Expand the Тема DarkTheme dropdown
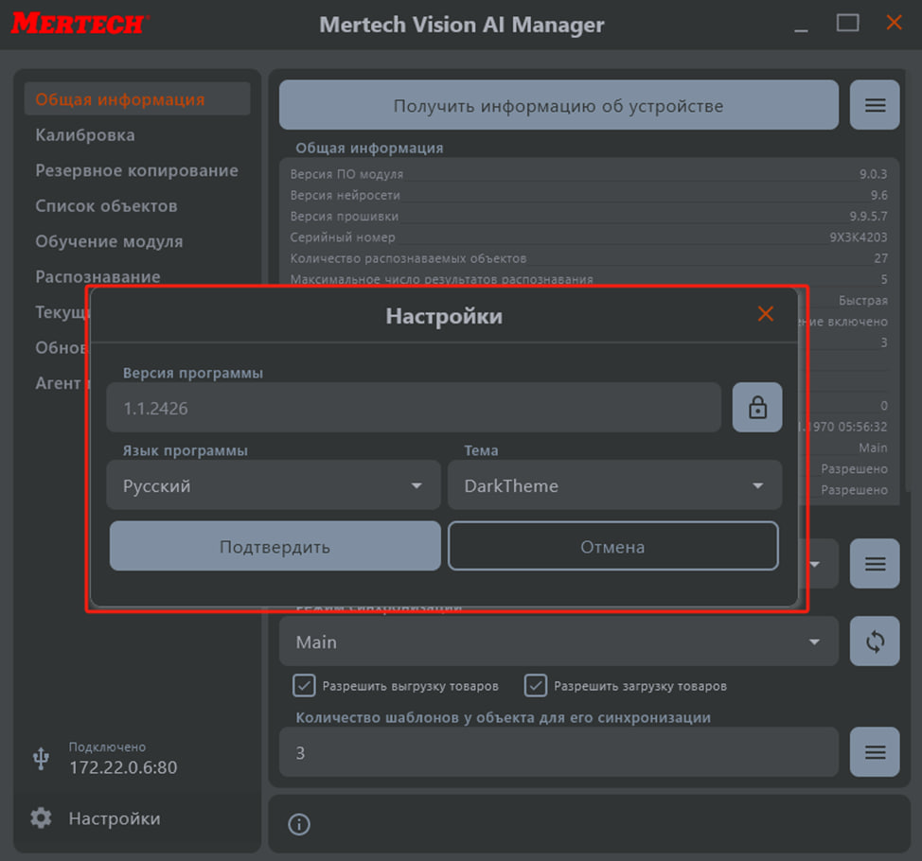 614,485
